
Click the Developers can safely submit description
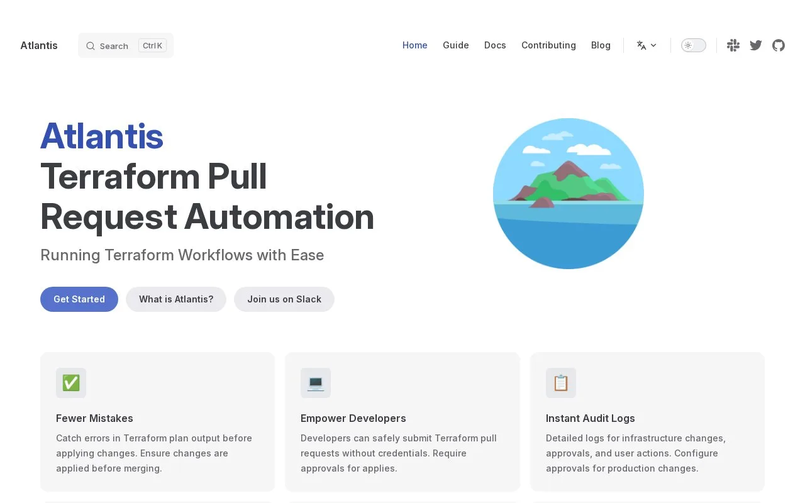(x=399, y=453)
